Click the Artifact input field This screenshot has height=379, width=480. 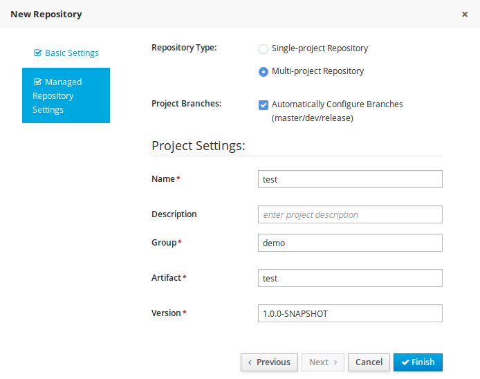350,278
